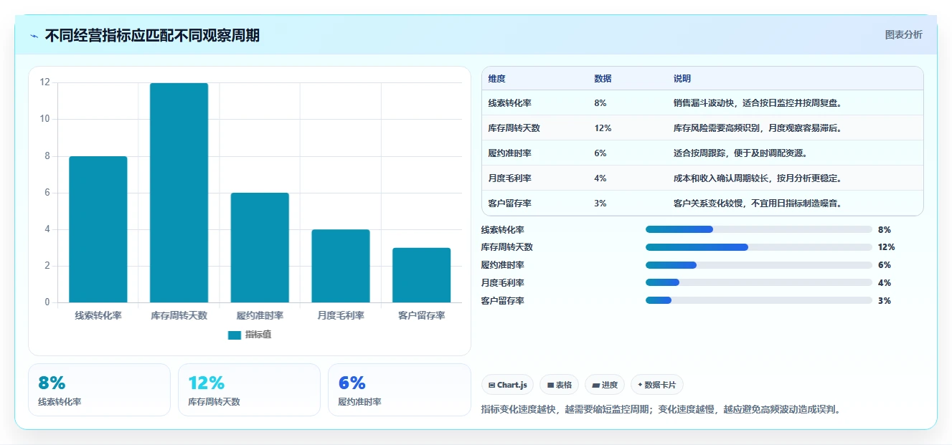Screen dimensions: 952x445
Task: Click the 月度毛利率 label in the progress list
Action: pos(502,283)
